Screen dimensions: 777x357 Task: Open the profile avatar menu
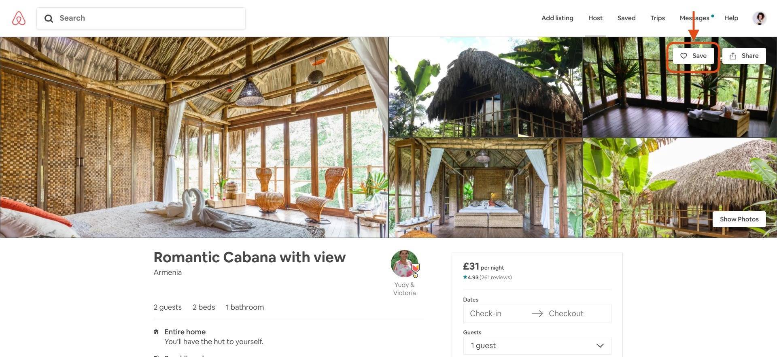760,18
